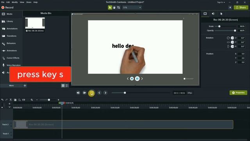Click the playback scrubber slider handle
Image resolution: width=250 pixels, height=141 pixels.
pyautogui.click(x=125, y=93)
